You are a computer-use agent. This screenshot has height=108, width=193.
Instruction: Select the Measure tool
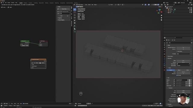pyautogui.click(x=75, y=29)
